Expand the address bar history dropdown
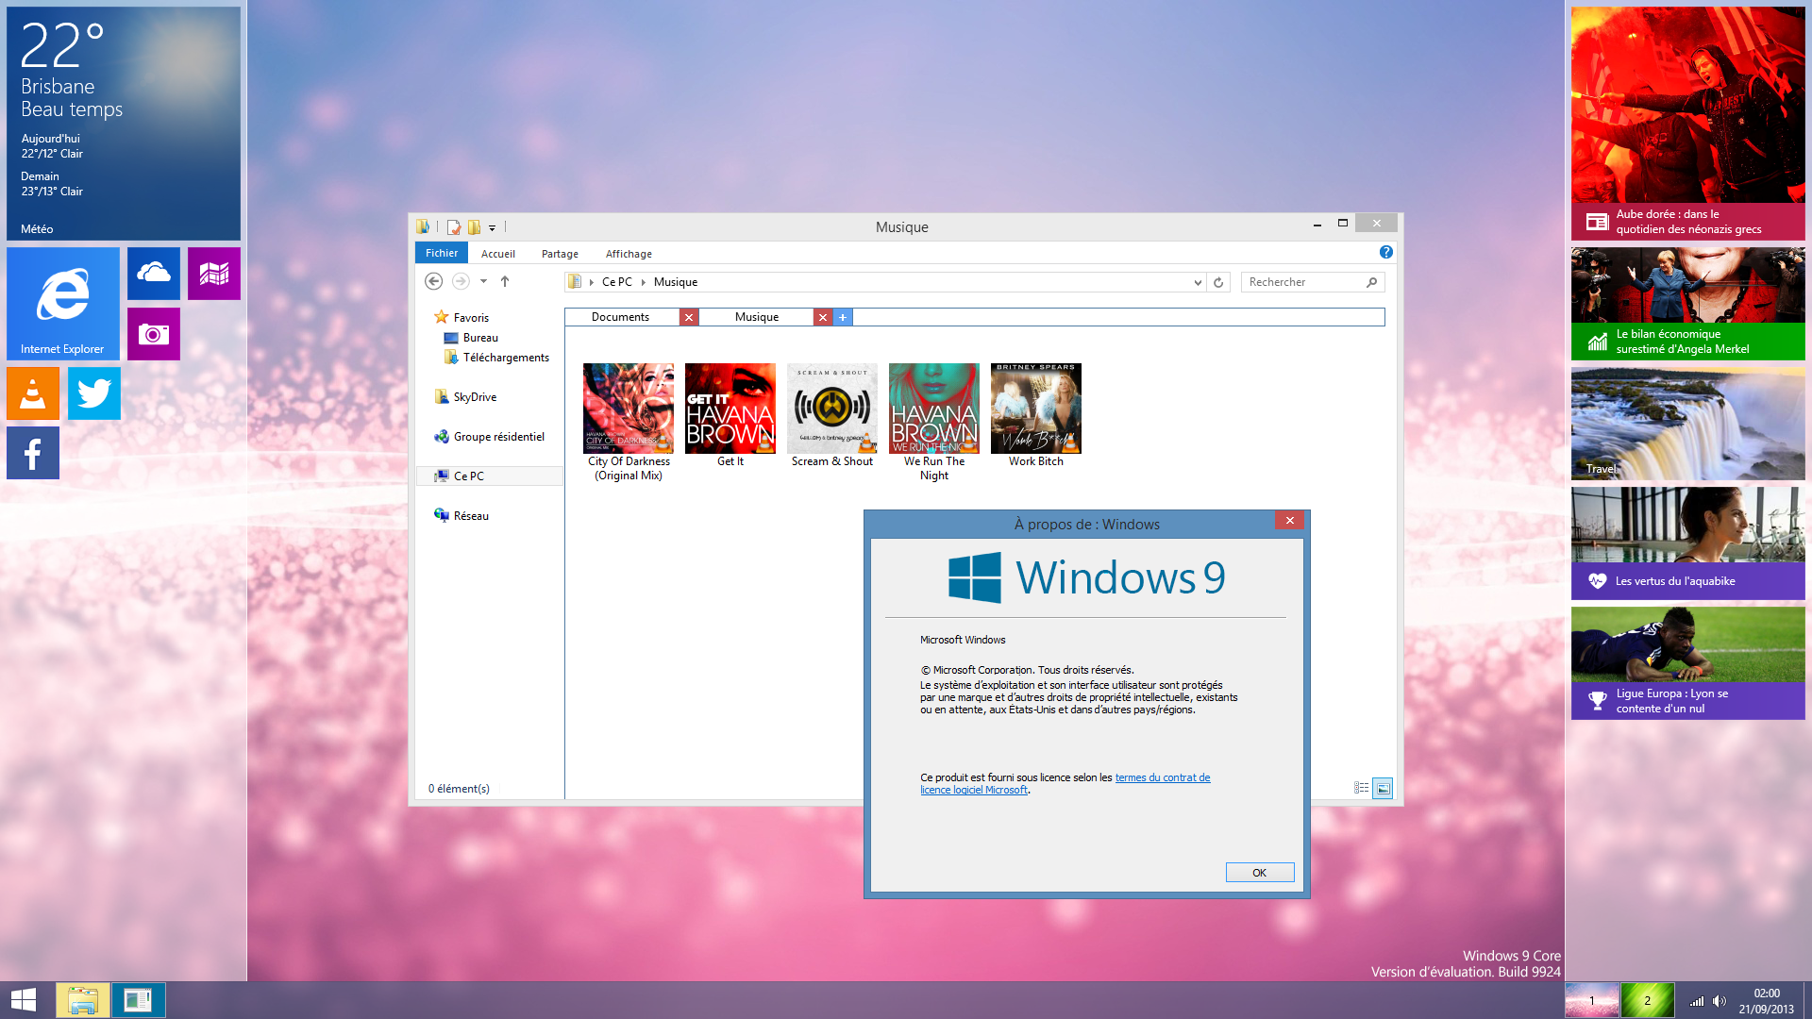Viewport: 1812px width, 1019px height. click(x=1197, y=282)
